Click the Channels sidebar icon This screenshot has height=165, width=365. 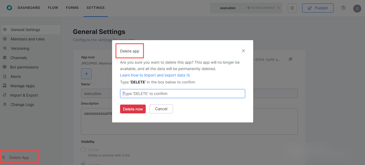5,57
